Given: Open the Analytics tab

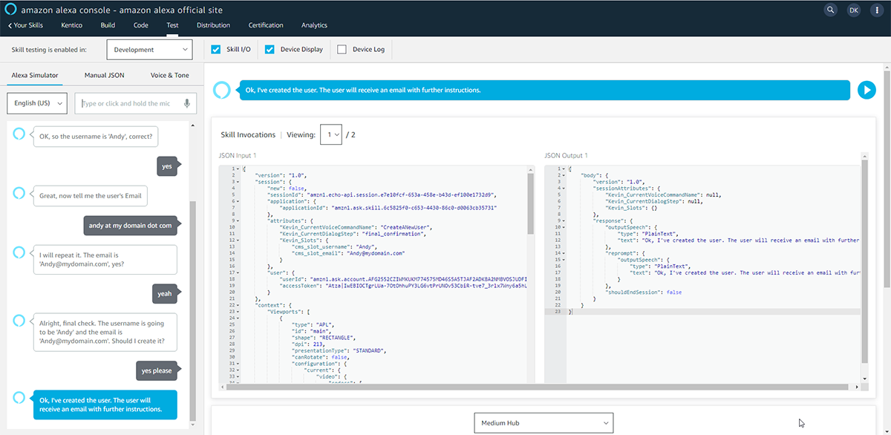Looking at the screenshot, I should pos(314,25).
